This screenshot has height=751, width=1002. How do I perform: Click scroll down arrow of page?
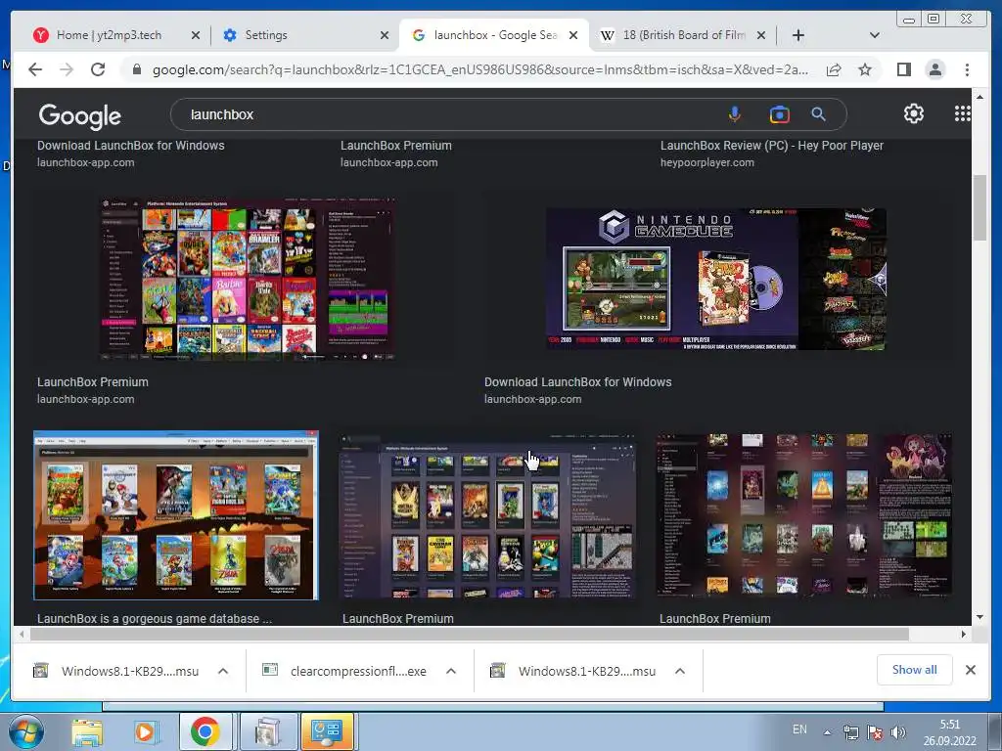(x=979, y=617)
